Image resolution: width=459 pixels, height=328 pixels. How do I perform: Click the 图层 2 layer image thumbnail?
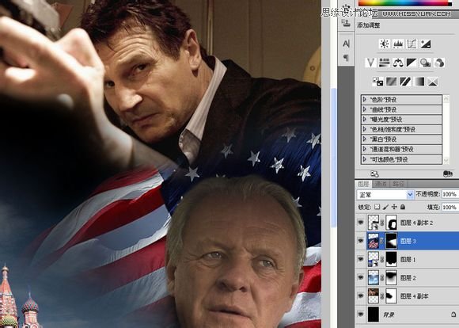374,277
